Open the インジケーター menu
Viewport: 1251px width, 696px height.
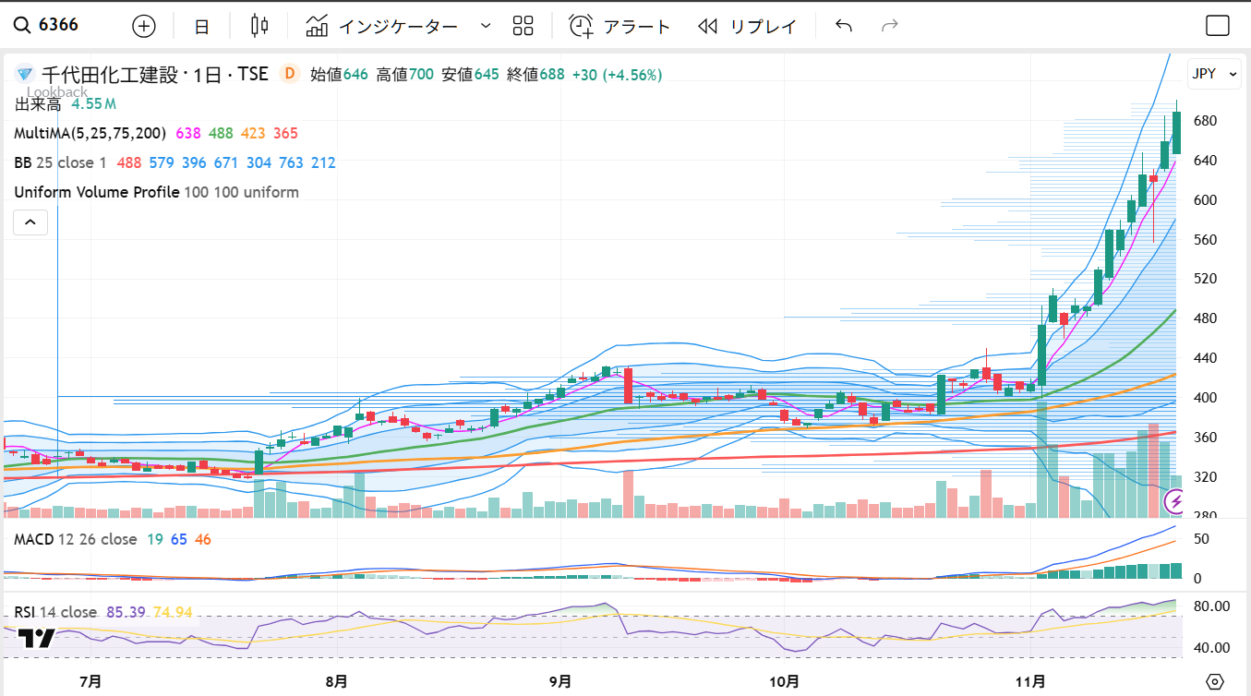pyautogui.click(x=382, y=26)
